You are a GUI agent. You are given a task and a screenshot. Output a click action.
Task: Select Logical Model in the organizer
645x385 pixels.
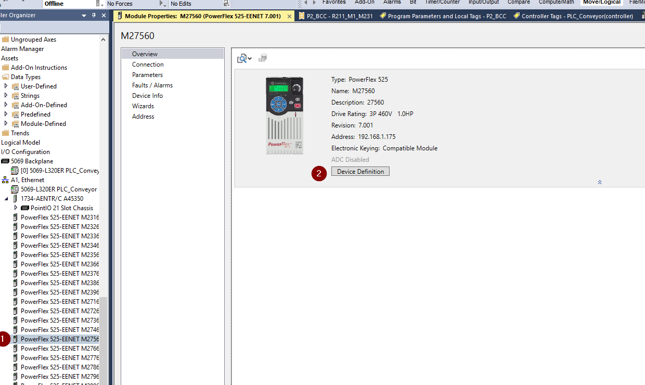[20, 143]
